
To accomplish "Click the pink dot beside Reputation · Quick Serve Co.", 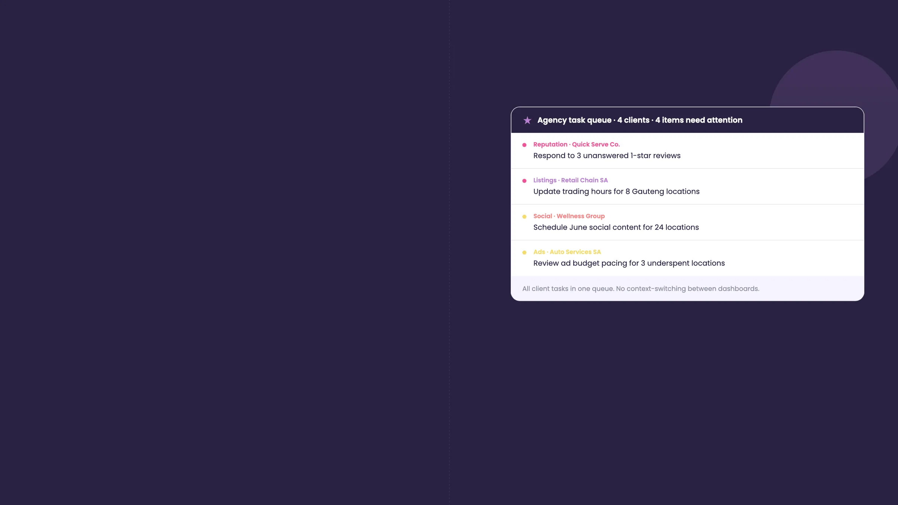I will pos(524,145).
